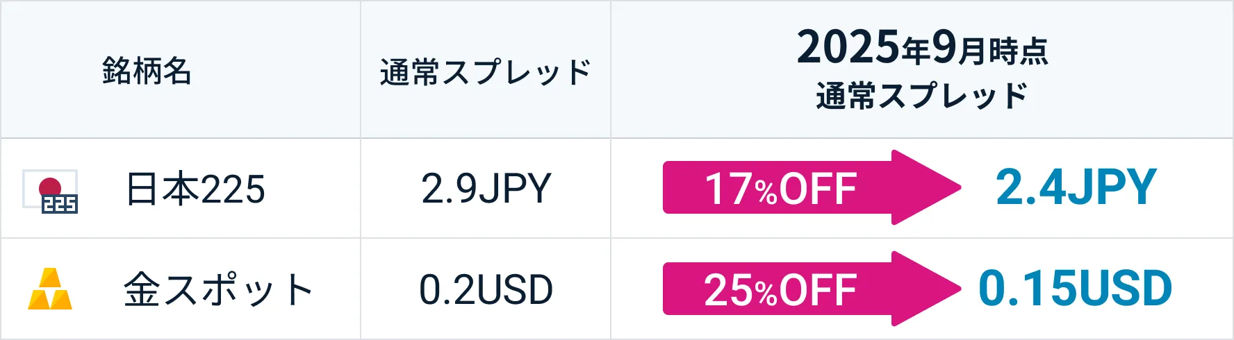The image size is (1234, 340).
Task: Click the blue 0.15USD discounted spread
Action: [x=1075, y=289]
